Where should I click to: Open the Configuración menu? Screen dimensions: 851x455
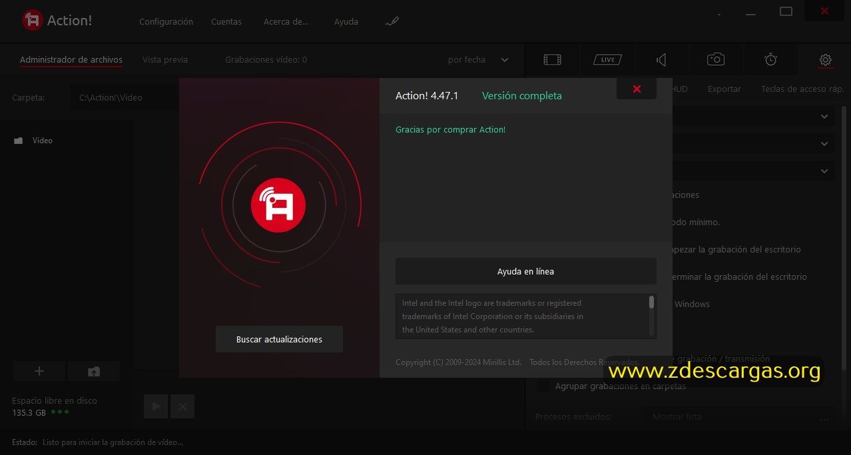pyautogui.click(x=166, y=21)
